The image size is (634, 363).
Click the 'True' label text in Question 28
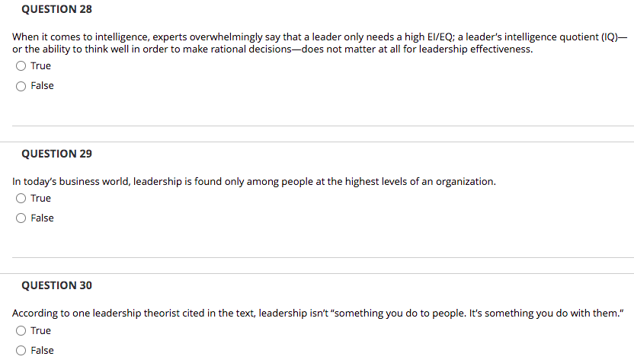click(x=41, y=65)
